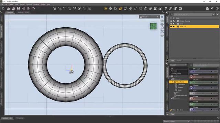Click the blue Z Rotate icon
The image size is (220, 123).
(x=191, y=88)
